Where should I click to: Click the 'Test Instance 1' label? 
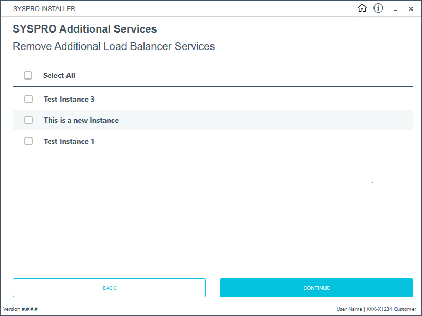(69, 141)
